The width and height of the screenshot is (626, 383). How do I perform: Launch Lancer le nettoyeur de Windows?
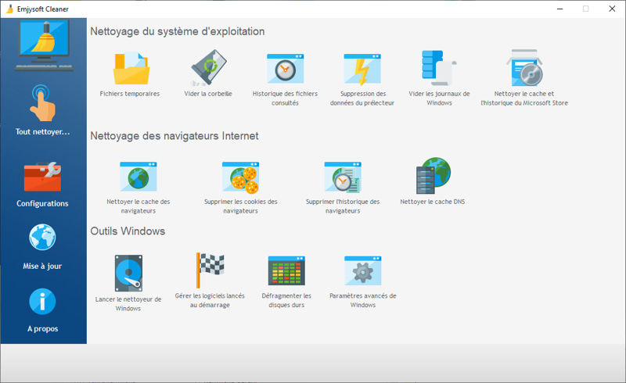coord(128,271)
